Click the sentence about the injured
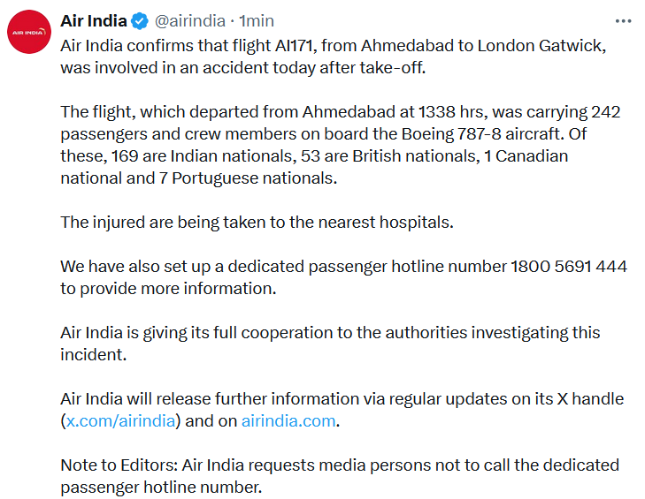Screen dimensions: 645x499 [x=257, y=223]
